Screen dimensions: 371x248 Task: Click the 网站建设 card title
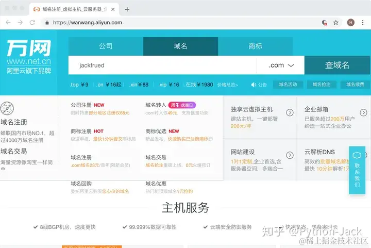point(243,152)
